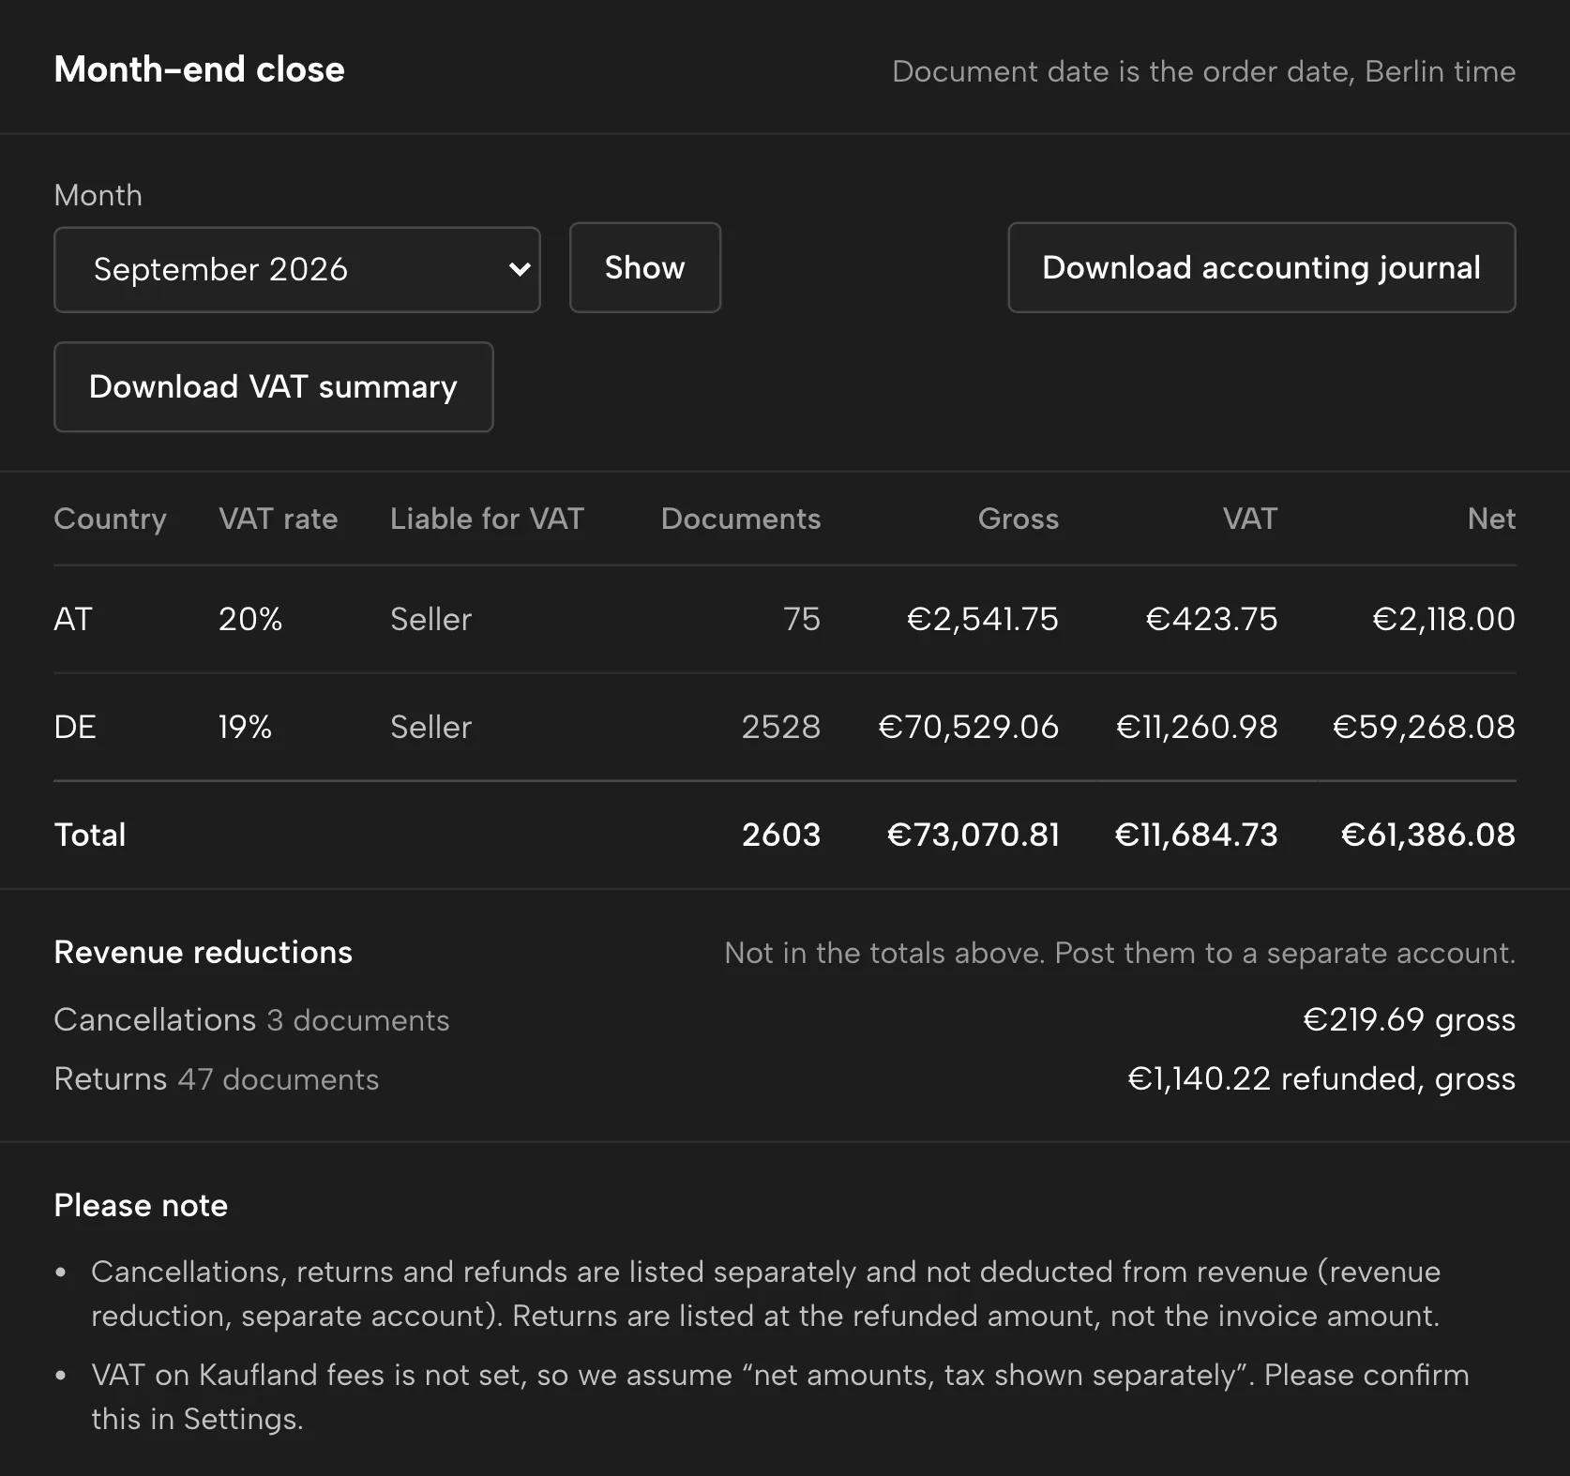Click the Documents column header
This screenshot has width=1570, height=1476.
[741, 519]
